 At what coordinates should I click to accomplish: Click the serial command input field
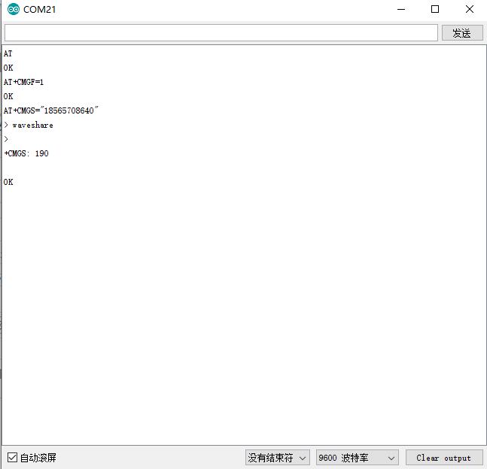point(221,32)
